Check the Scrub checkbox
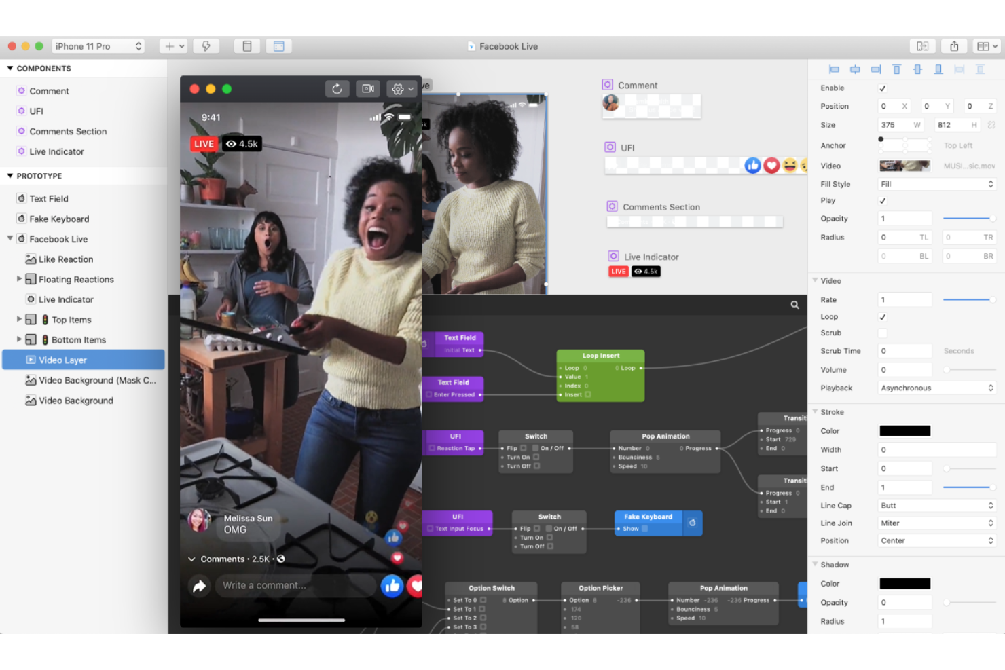 point(882,333)
